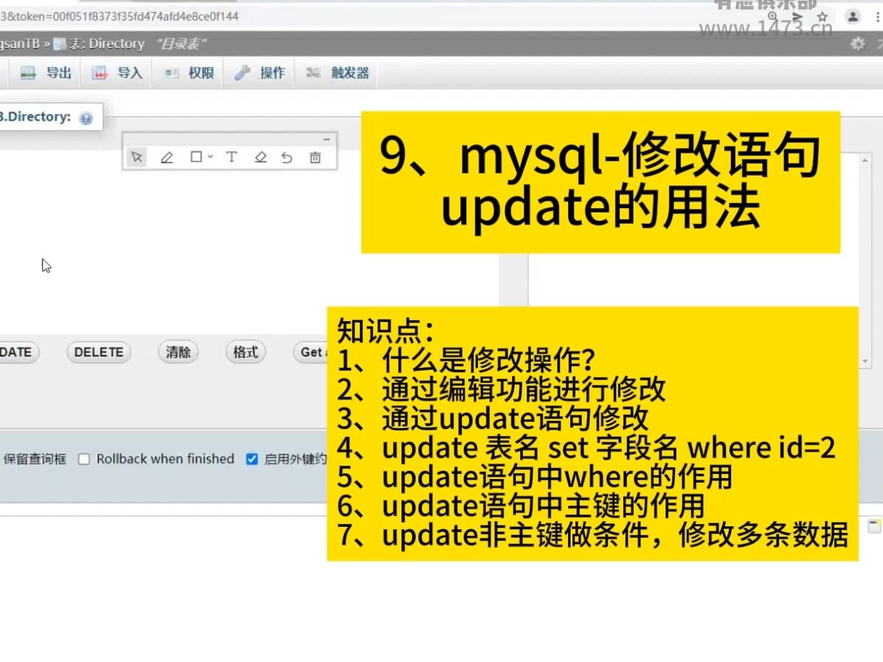Open the browser settings gear menu
The height and width of the screenshot is (662, 883).
pyautogui.click(x=857, y=44)
